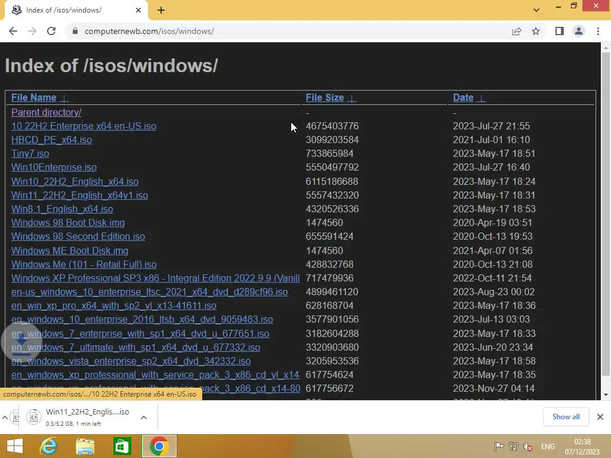This screenshot has height=458, width=611.
Task: Download Windows 98 Boot Disk.img
Action: (x=68, y=222)
